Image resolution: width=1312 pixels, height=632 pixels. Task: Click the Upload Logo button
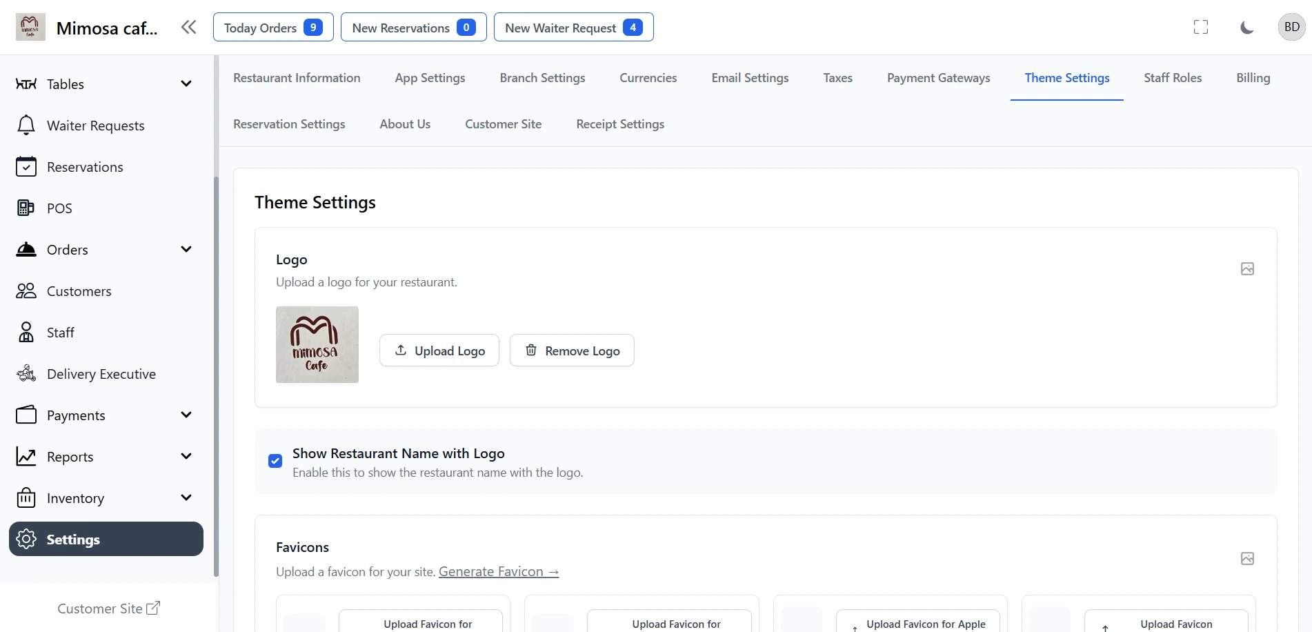(x=439, y=350)
